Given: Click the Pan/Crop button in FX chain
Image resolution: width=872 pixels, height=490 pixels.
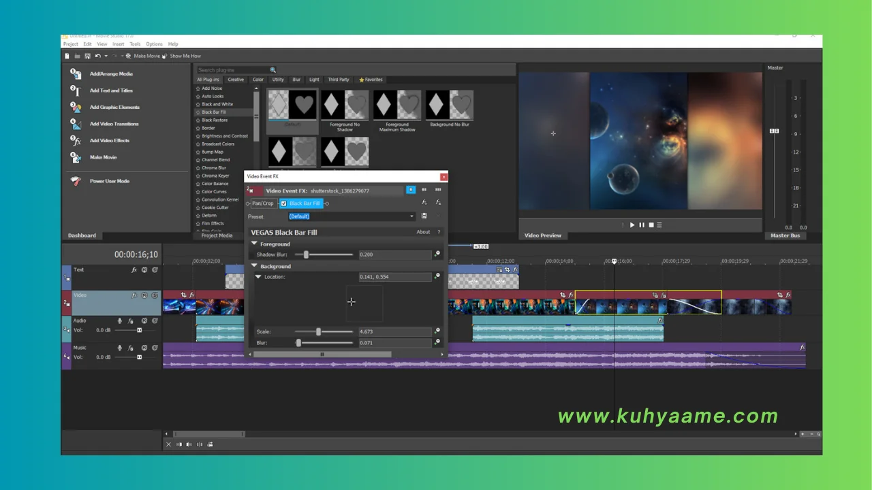Looking at the screenshot, I should click(263, 203).
